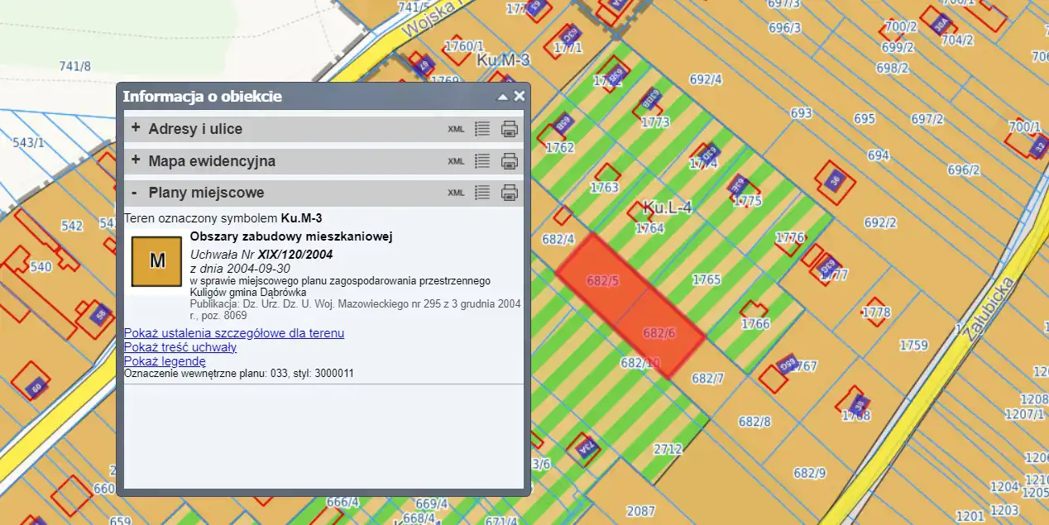Open list view for Mapa ewidencyjna
The height and width of the screenshot is (525, 1049).
click(482, 161)
